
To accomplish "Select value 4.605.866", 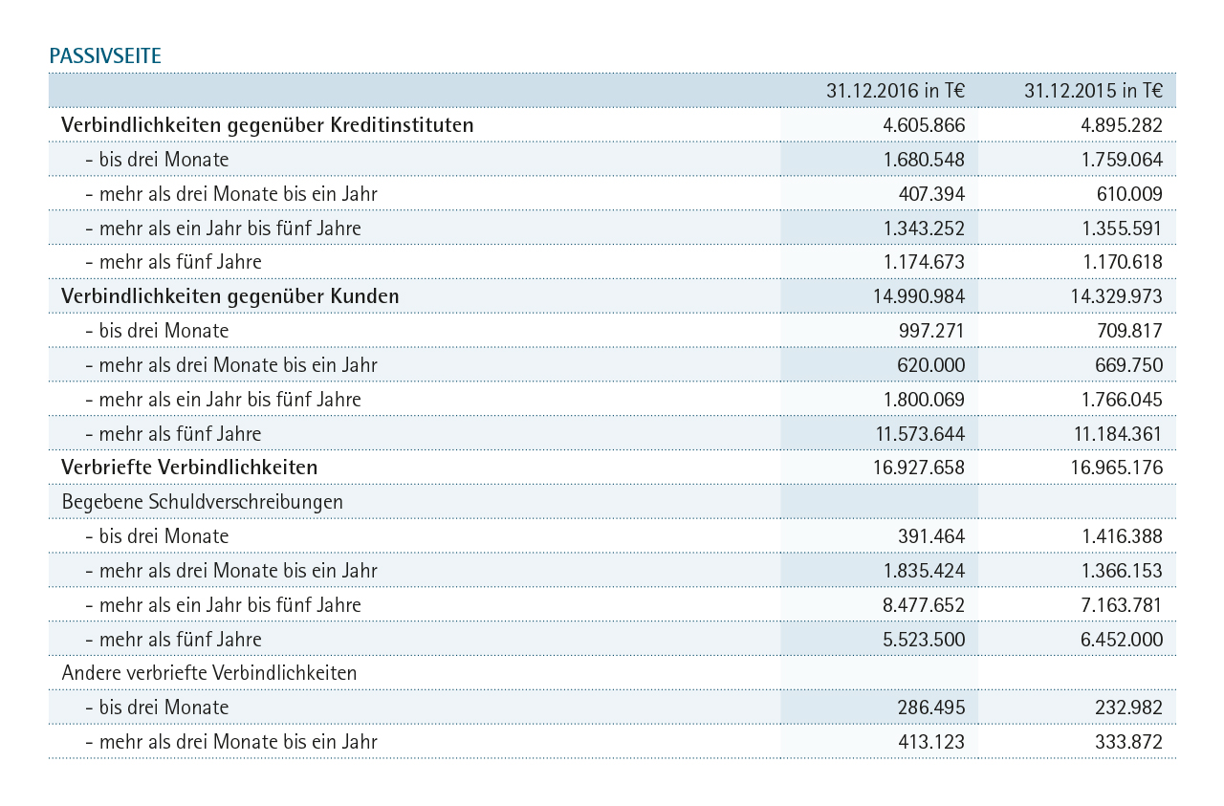I will [925, 125].
